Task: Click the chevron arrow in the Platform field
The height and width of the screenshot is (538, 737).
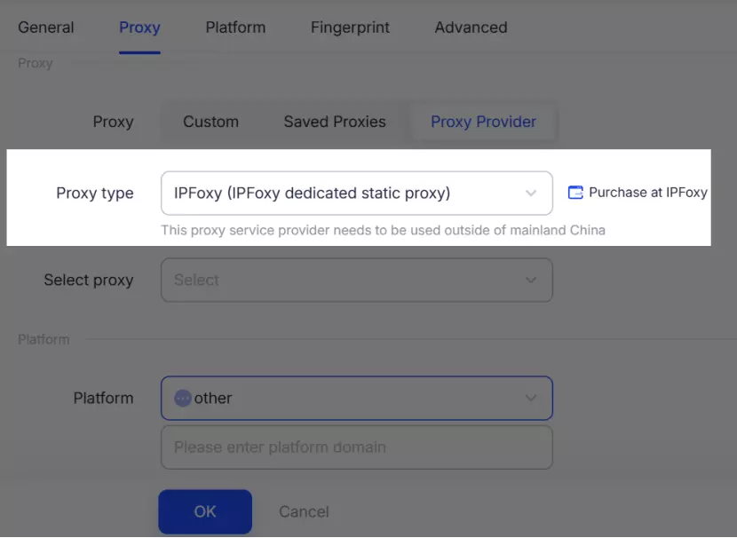Action: [x=531, y=398]
